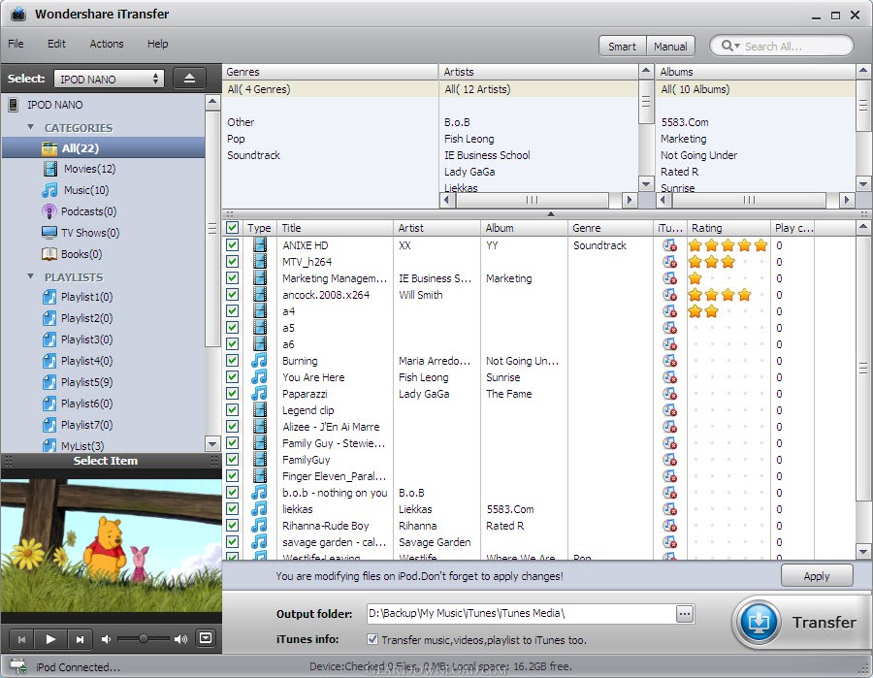Sort the table by Rating column header
Screen dimensions: 873x678
click(728, 228)
